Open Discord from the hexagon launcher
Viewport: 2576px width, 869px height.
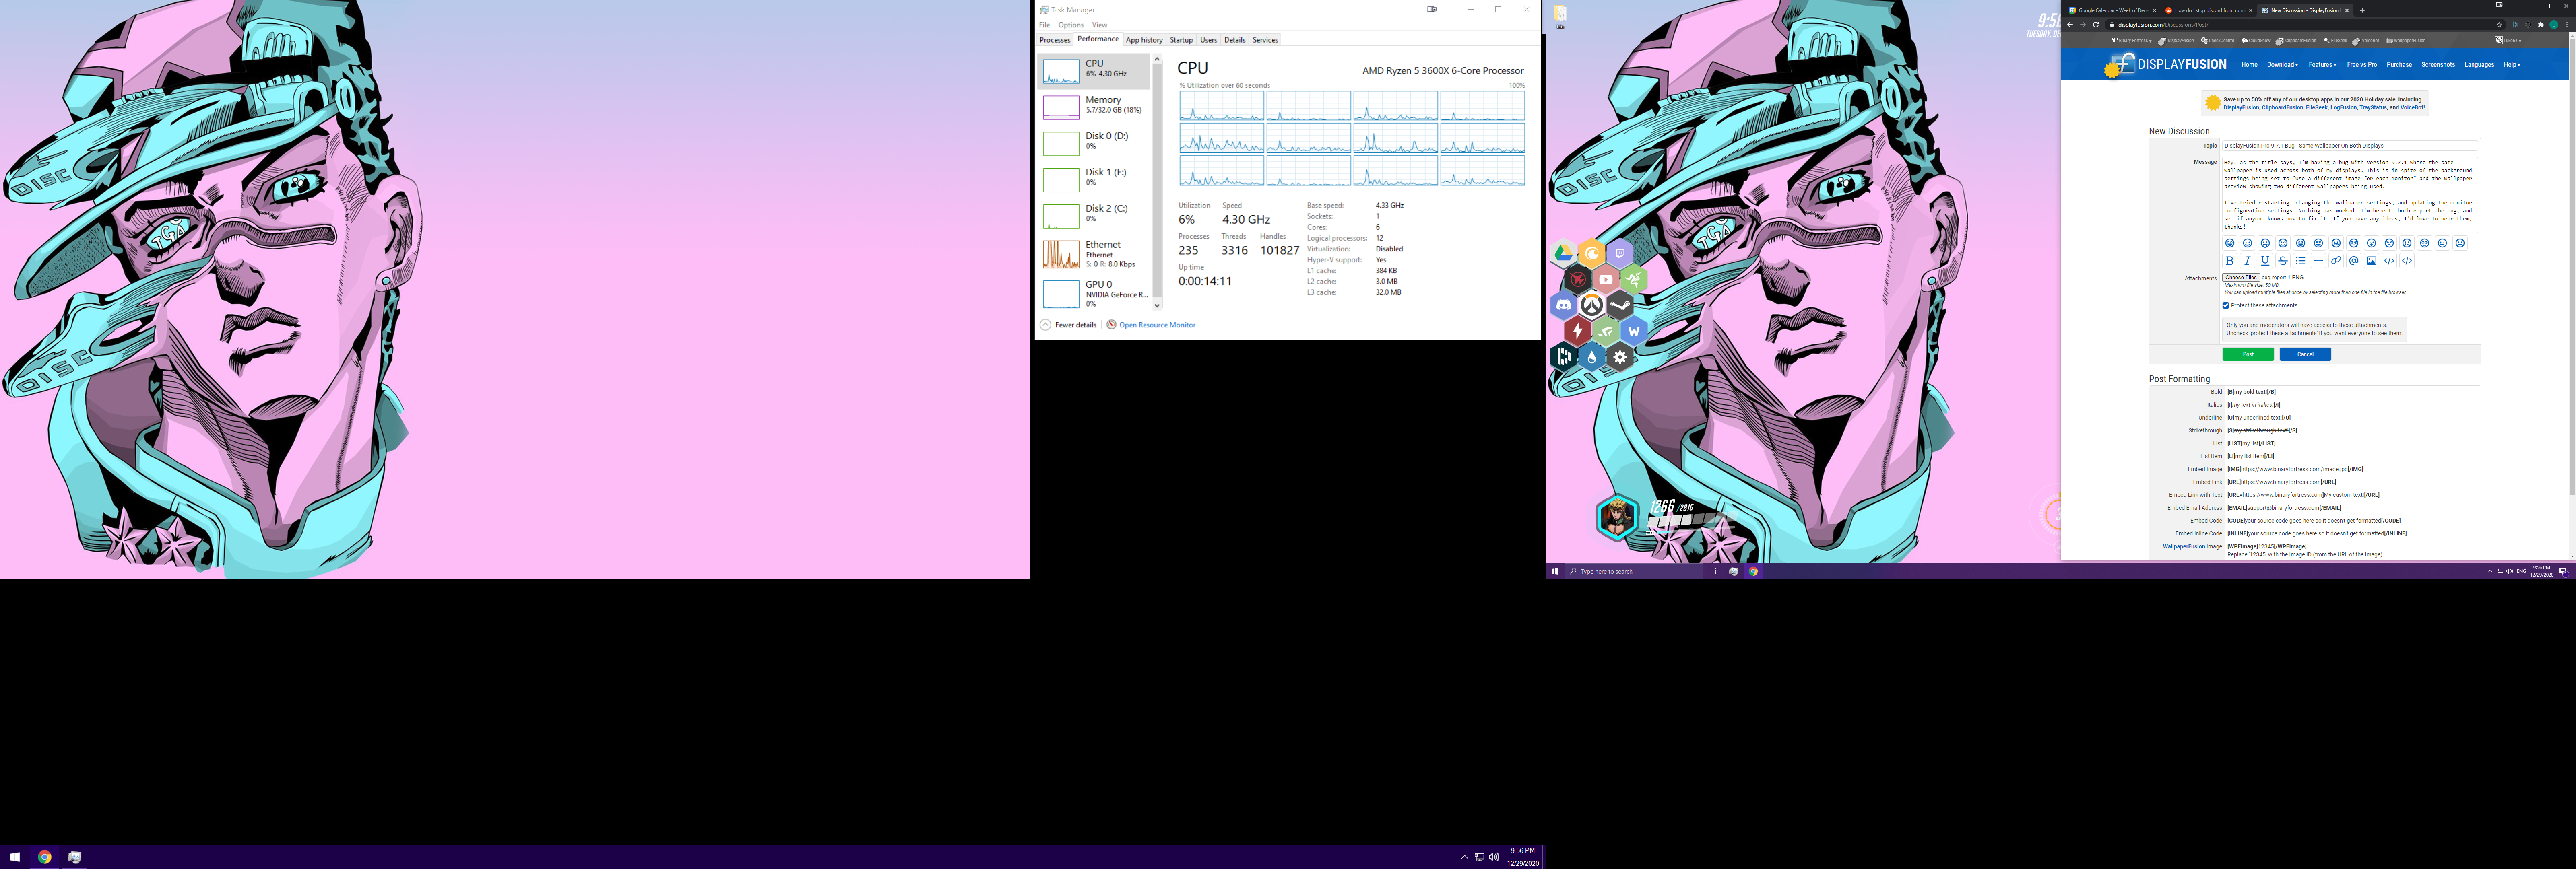[1564, 305]
